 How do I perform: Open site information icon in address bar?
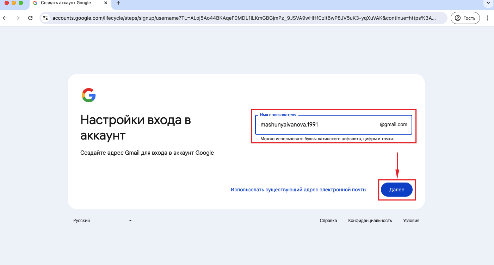point(45,18)
